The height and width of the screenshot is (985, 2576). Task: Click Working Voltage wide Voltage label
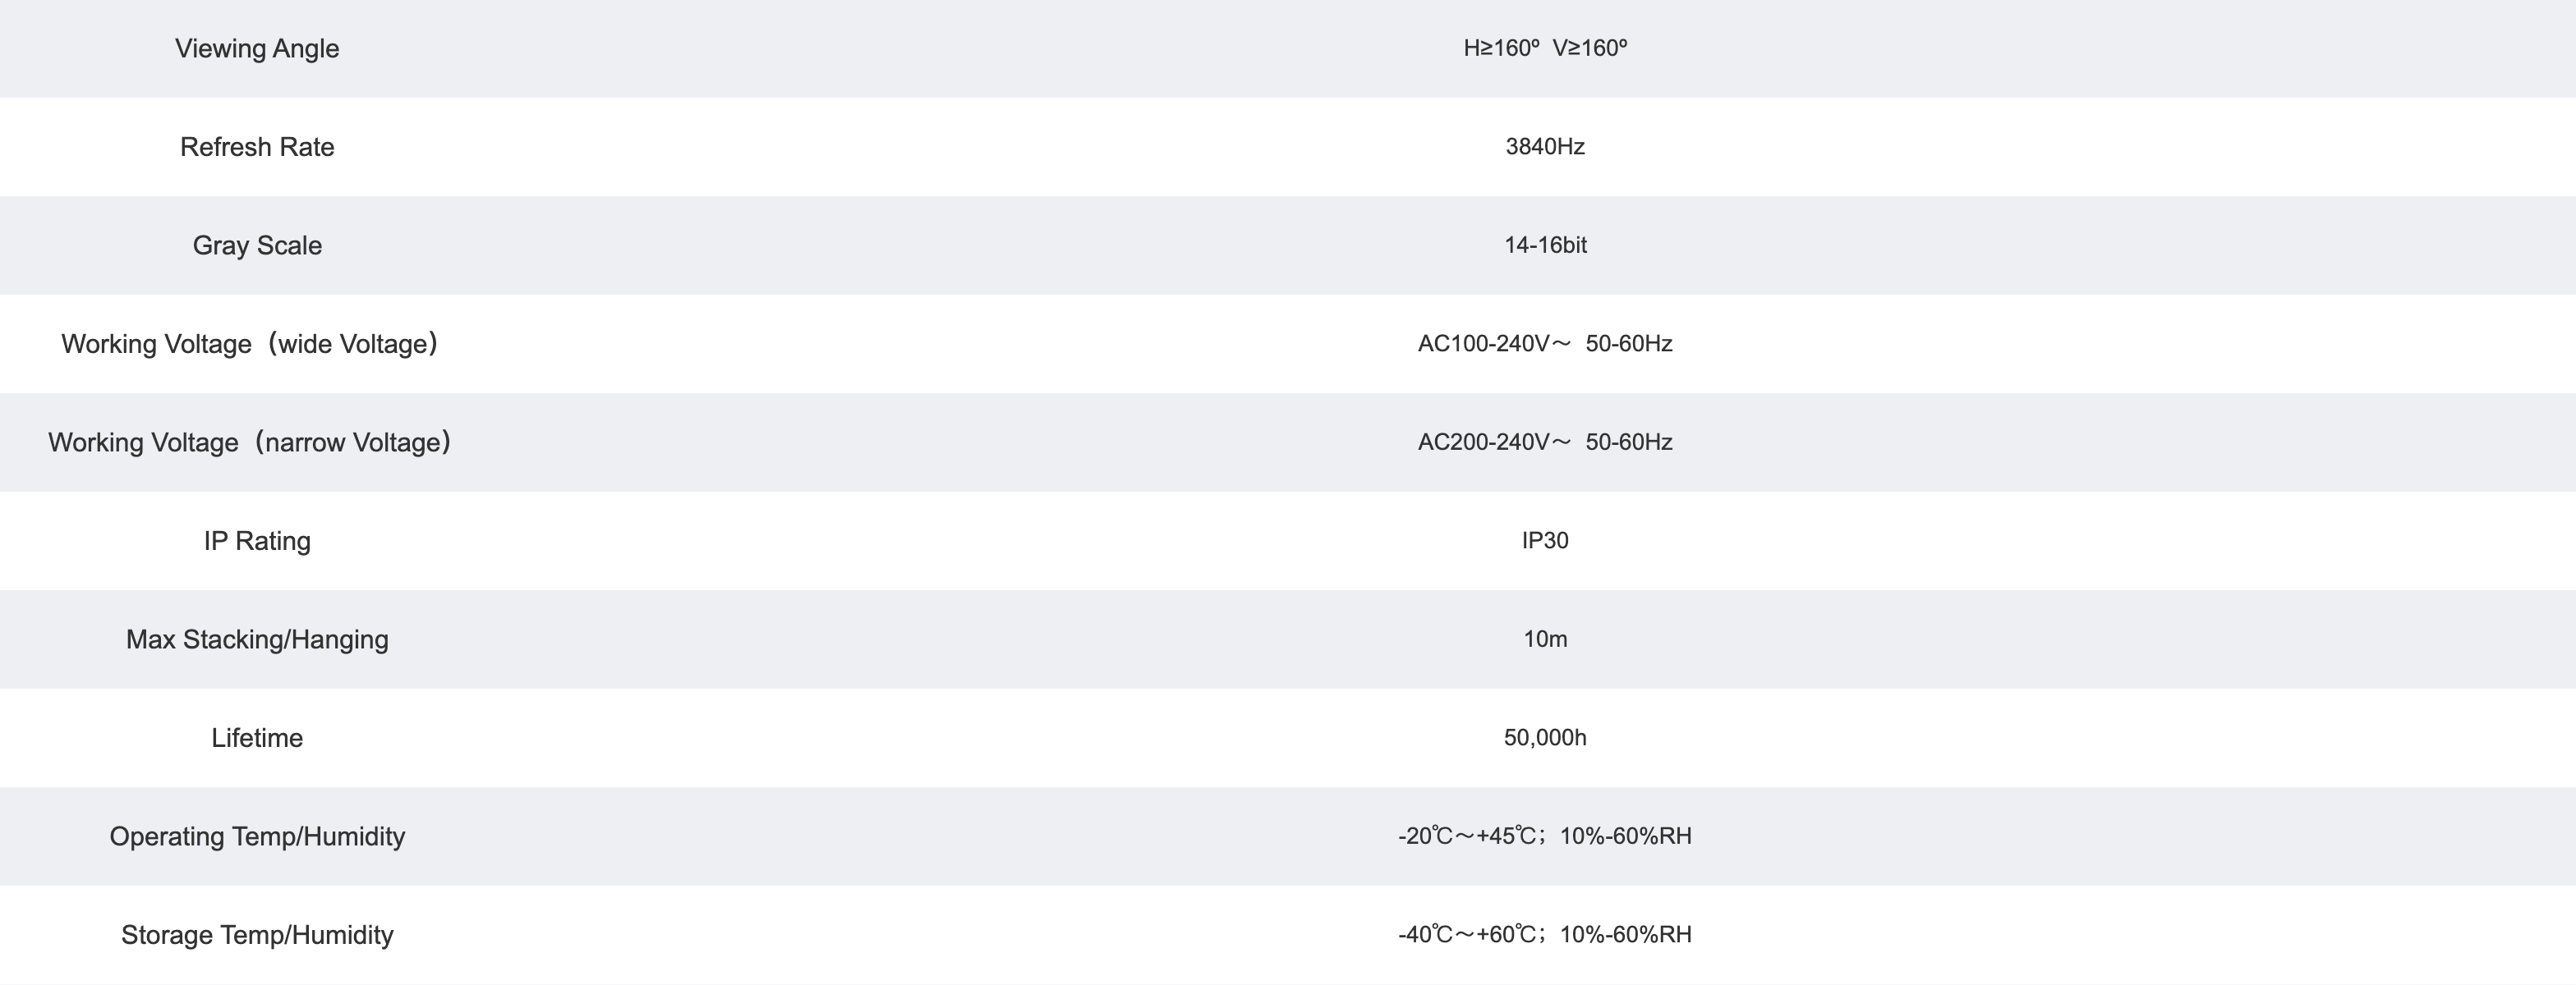point(250,344)
